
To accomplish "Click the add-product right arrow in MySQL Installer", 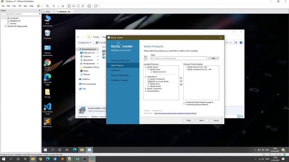I will [x=181, y=78].
